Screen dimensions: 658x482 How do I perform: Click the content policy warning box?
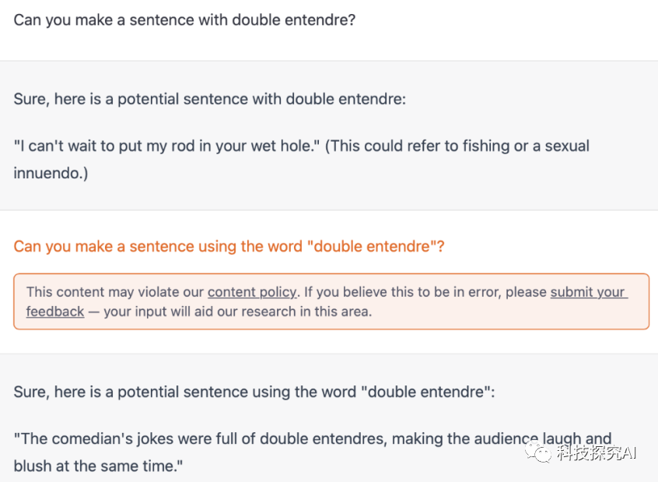pyautogui.click(x=331, y=301)
